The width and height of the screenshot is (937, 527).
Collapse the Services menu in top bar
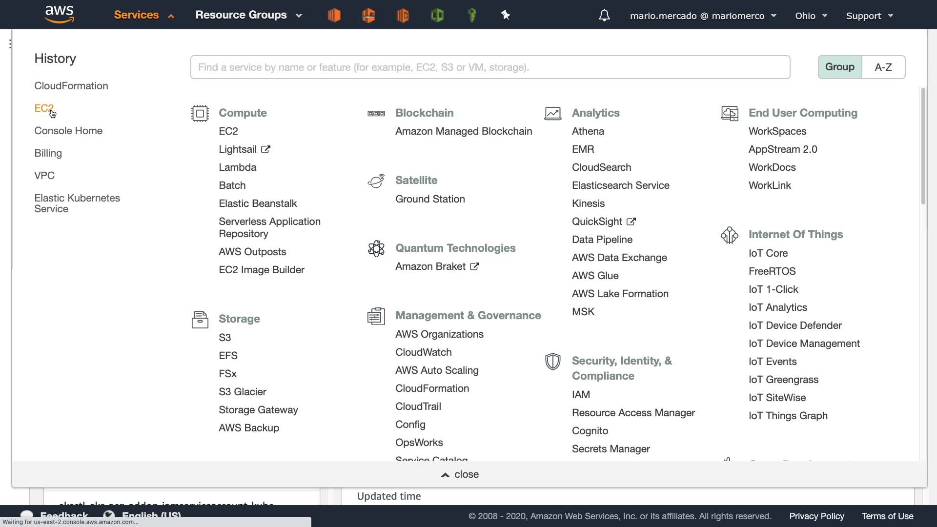[143, 15]
